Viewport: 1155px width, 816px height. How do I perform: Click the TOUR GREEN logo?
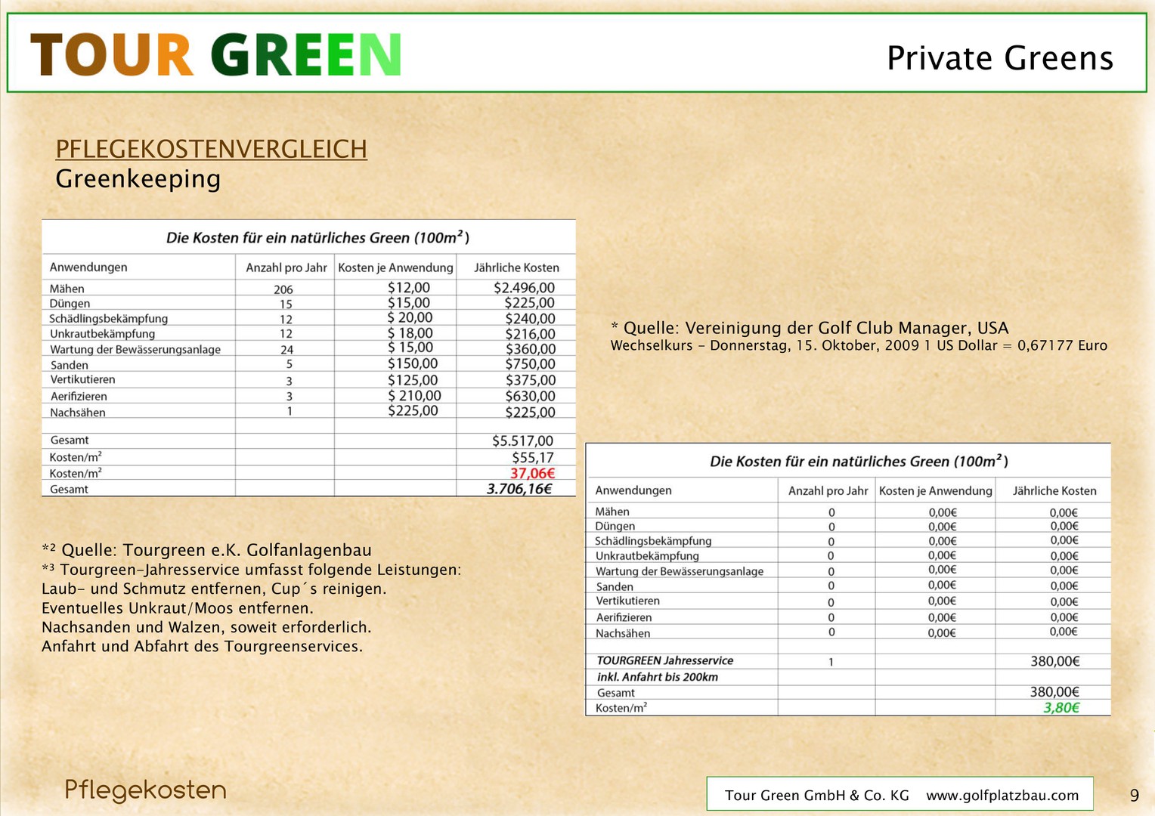[215, 54]
